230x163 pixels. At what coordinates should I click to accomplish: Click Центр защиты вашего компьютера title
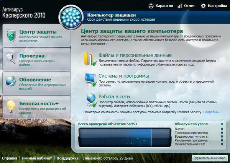132,31
